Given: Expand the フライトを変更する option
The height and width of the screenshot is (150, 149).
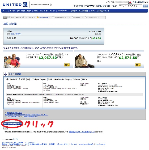Looking at the screenshot, I should coord(13,117).
